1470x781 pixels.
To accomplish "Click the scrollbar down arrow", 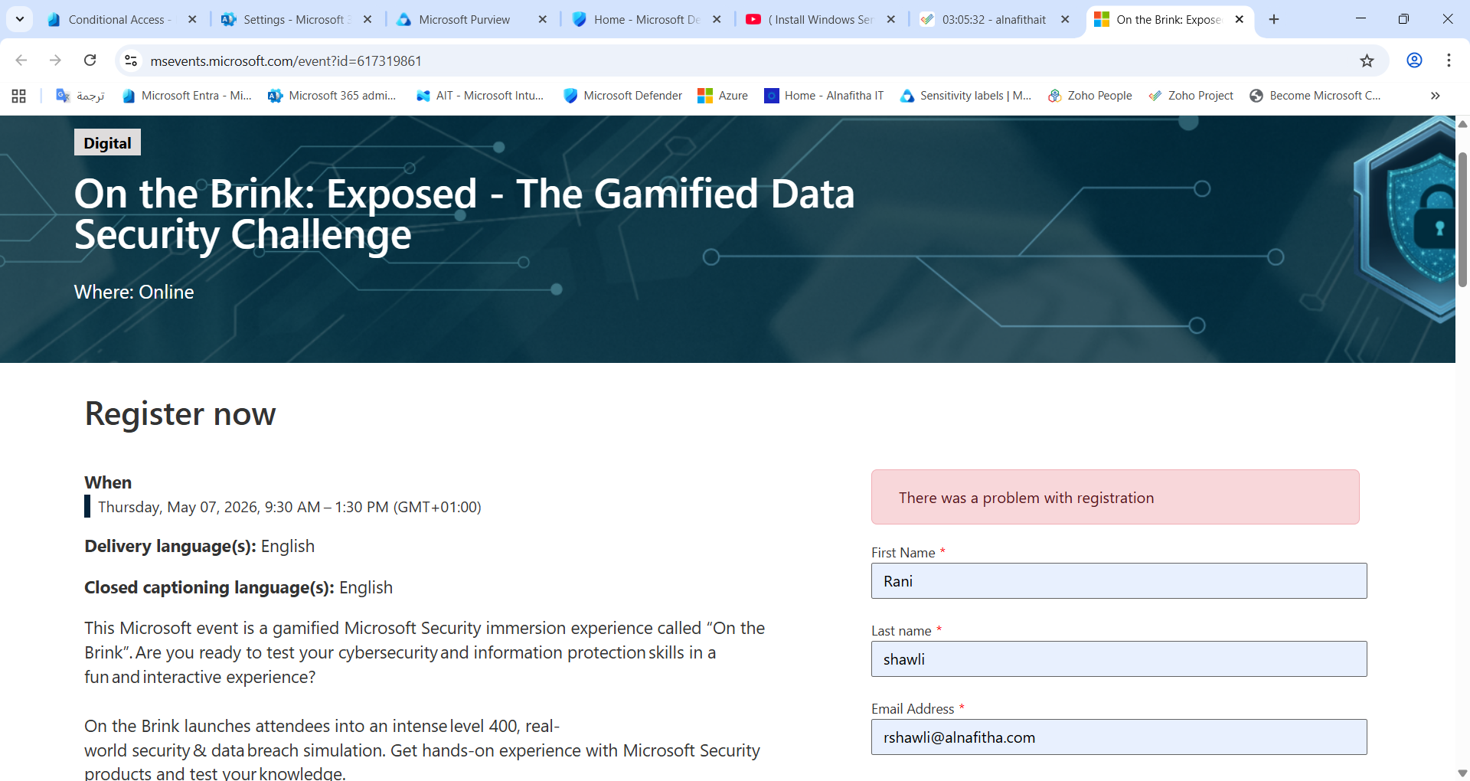I will [1462, 773].
